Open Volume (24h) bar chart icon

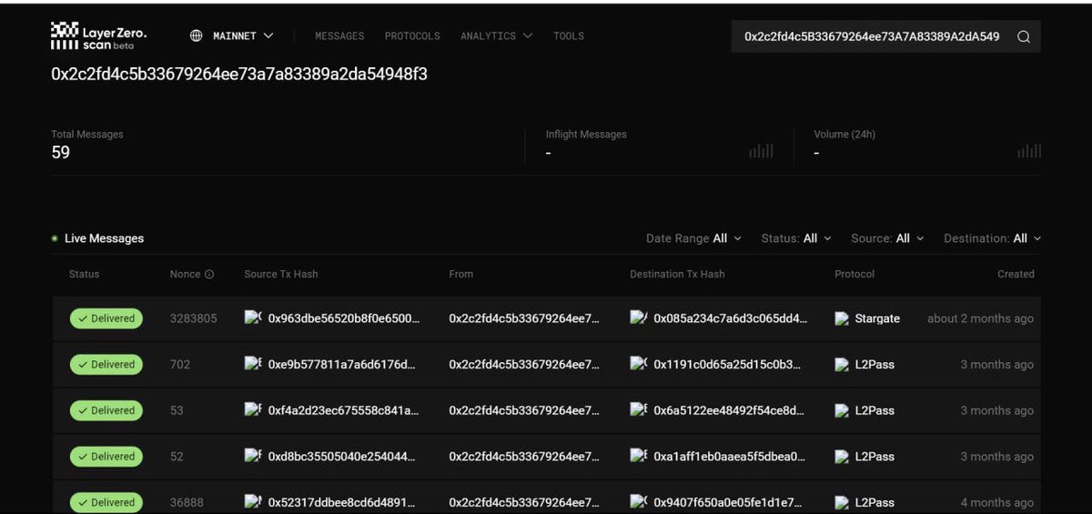[1029, 151]
